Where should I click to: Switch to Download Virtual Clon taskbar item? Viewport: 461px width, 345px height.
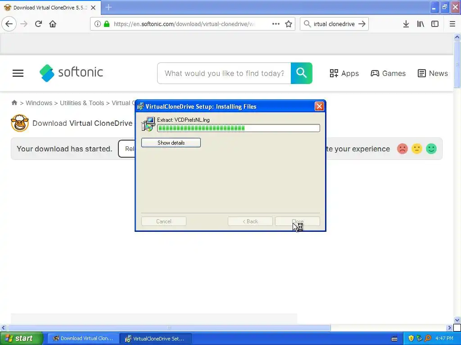tap(83, 338)
